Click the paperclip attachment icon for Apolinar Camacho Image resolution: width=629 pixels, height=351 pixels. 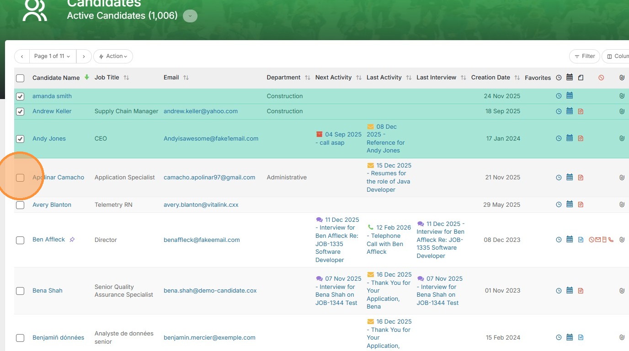click(x=622, y=178)
